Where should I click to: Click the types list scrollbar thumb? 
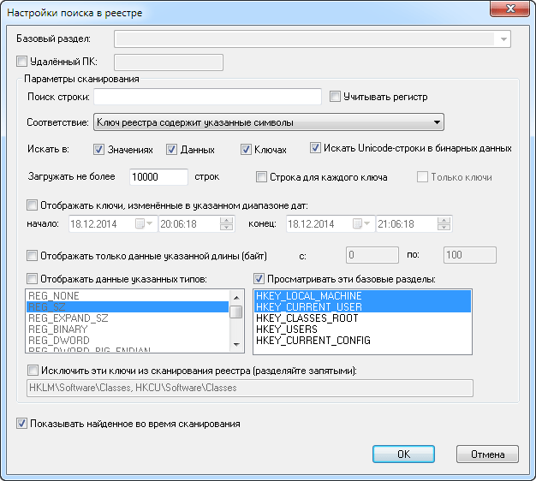tap(236, 312)
